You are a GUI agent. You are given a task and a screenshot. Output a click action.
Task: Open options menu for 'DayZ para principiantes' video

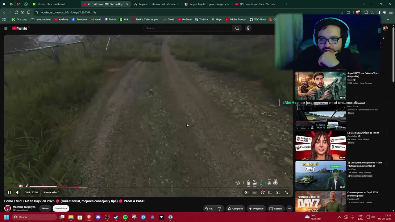386,163
